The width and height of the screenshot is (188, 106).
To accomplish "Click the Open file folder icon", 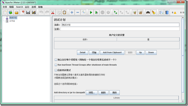I will point(16,12).
